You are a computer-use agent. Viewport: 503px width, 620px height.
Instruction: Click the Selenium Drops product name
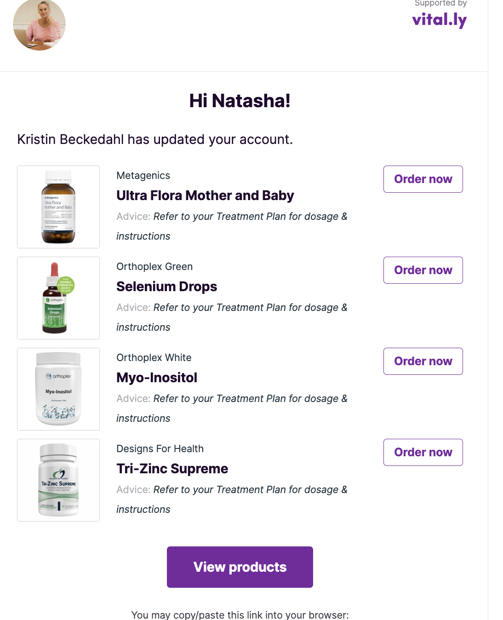click(166, 287)
